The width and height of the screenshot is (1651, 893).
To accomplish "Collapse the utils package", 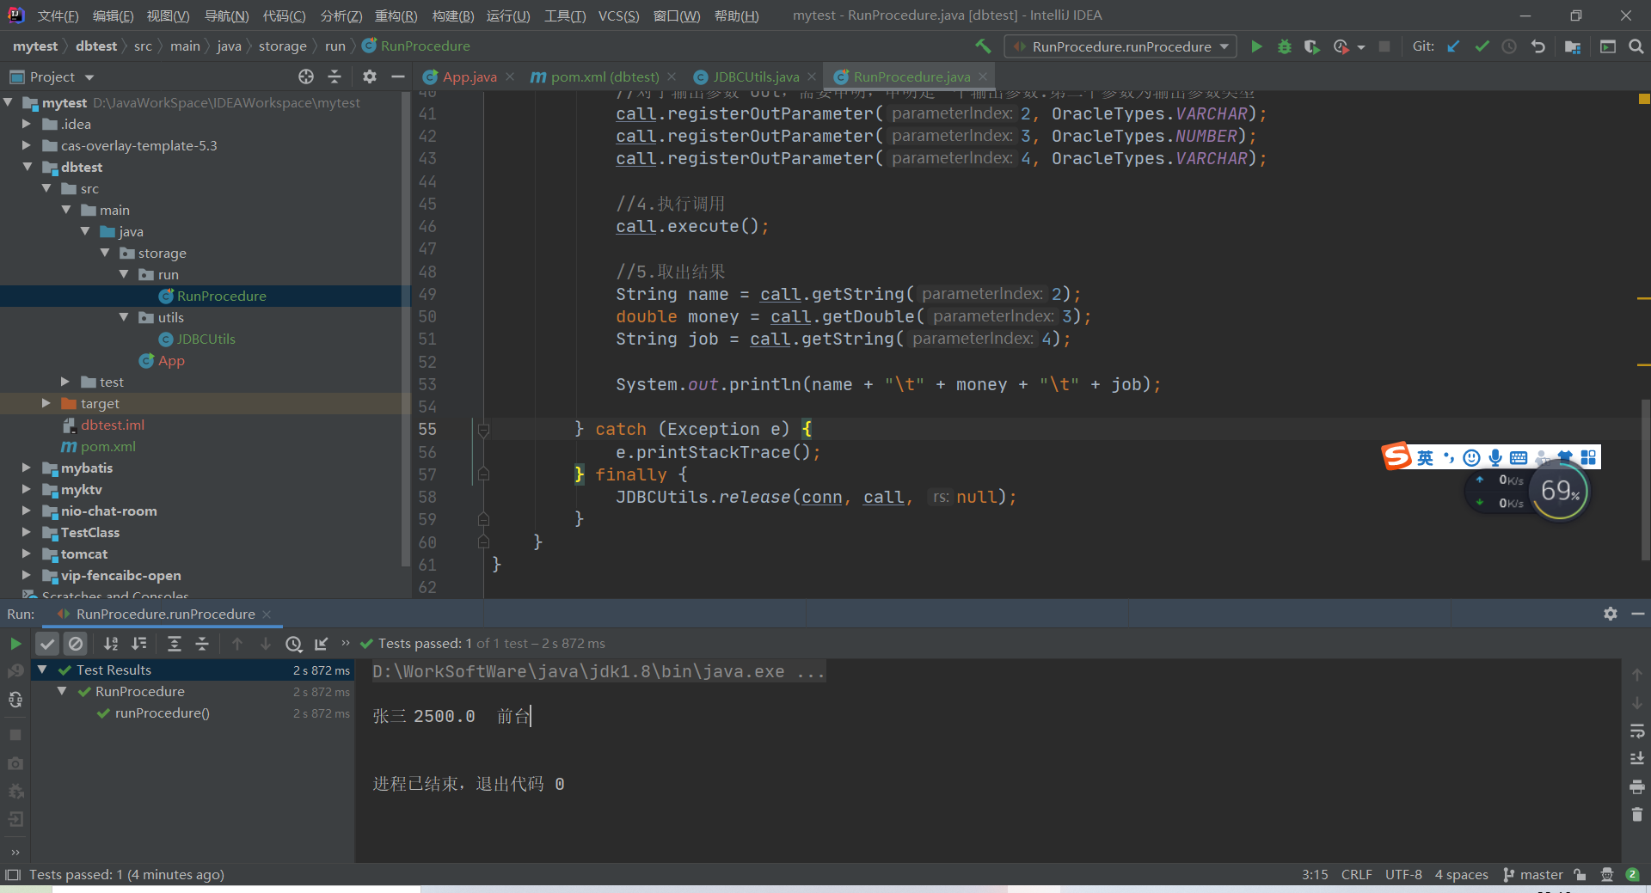I will pos(124,317).
